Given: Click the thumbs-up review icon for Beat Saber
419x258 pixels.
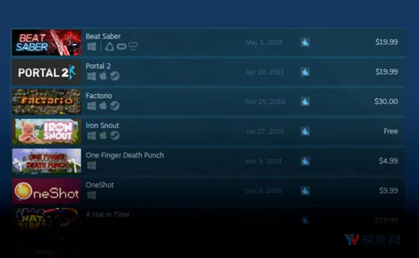Looking at the screenshot, I should (x=305, y=42).
